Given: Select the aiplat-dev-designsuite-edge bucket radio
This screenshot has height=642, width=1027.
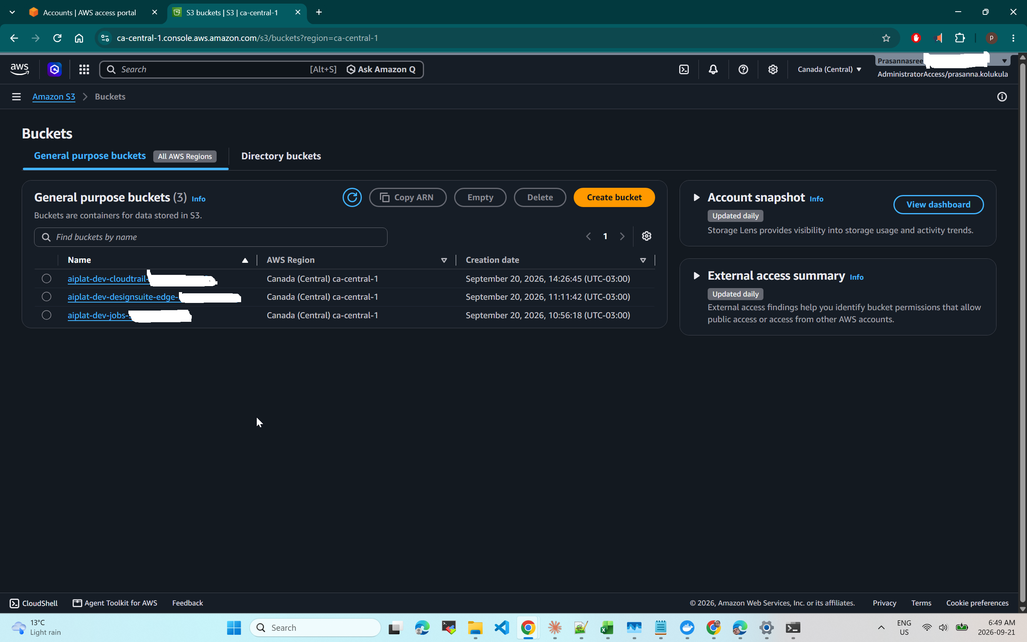Looking at the screenshot, I should pyautogui.click(x=47, y=297).
